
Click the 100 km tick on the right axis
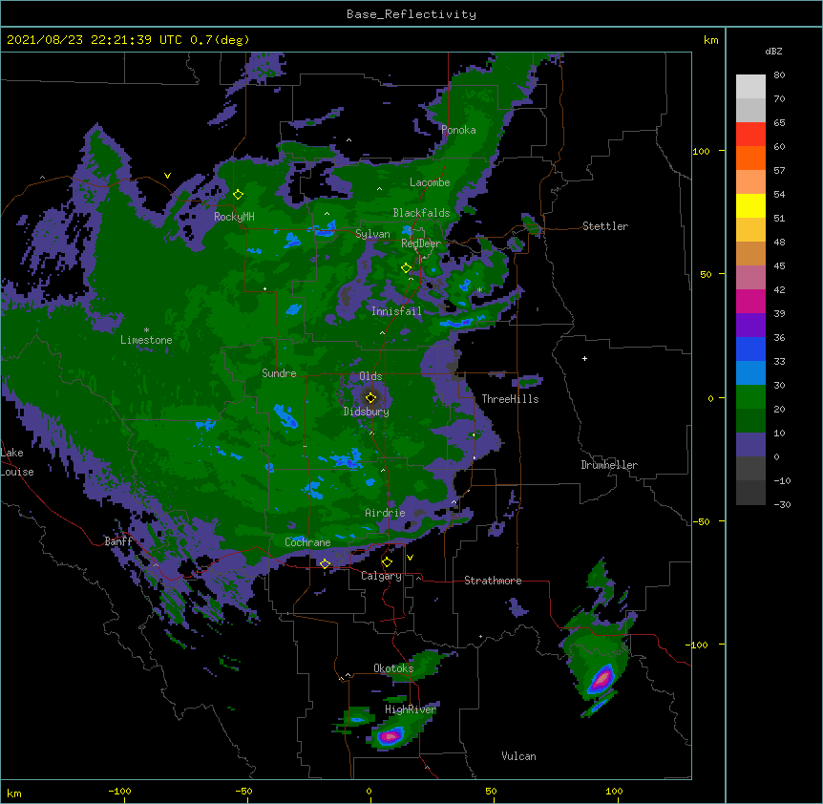(x=701, y=151)
